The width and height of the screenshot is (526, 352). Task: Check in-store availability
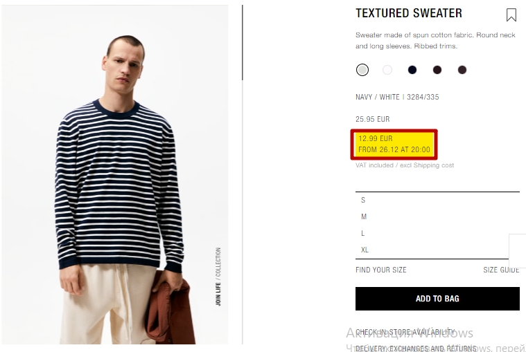click(405, 332)
